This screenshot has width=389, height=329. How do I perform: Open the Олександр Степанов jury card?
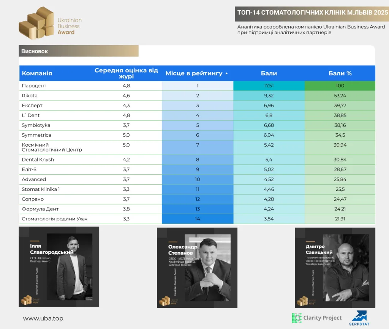click(x=197, y=268)
